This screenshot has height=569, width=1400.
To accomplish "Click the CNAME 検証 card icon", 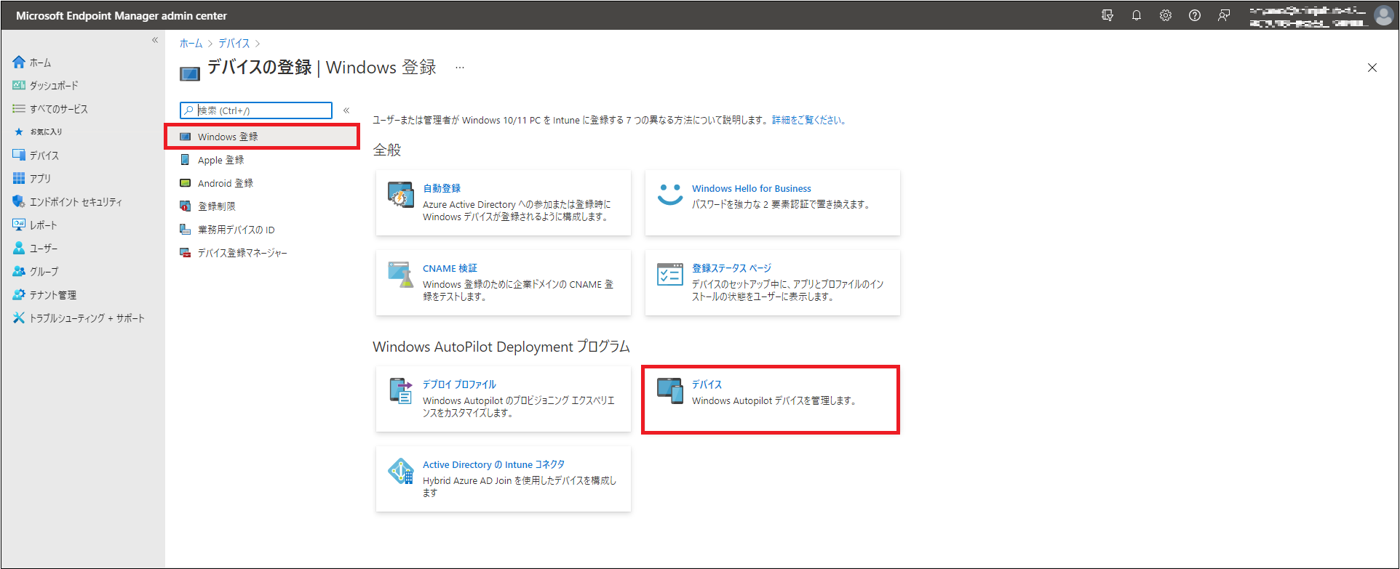I will [x=401, y=275].
